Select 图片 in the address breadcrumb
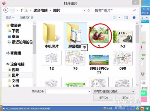 click(57, 10)
